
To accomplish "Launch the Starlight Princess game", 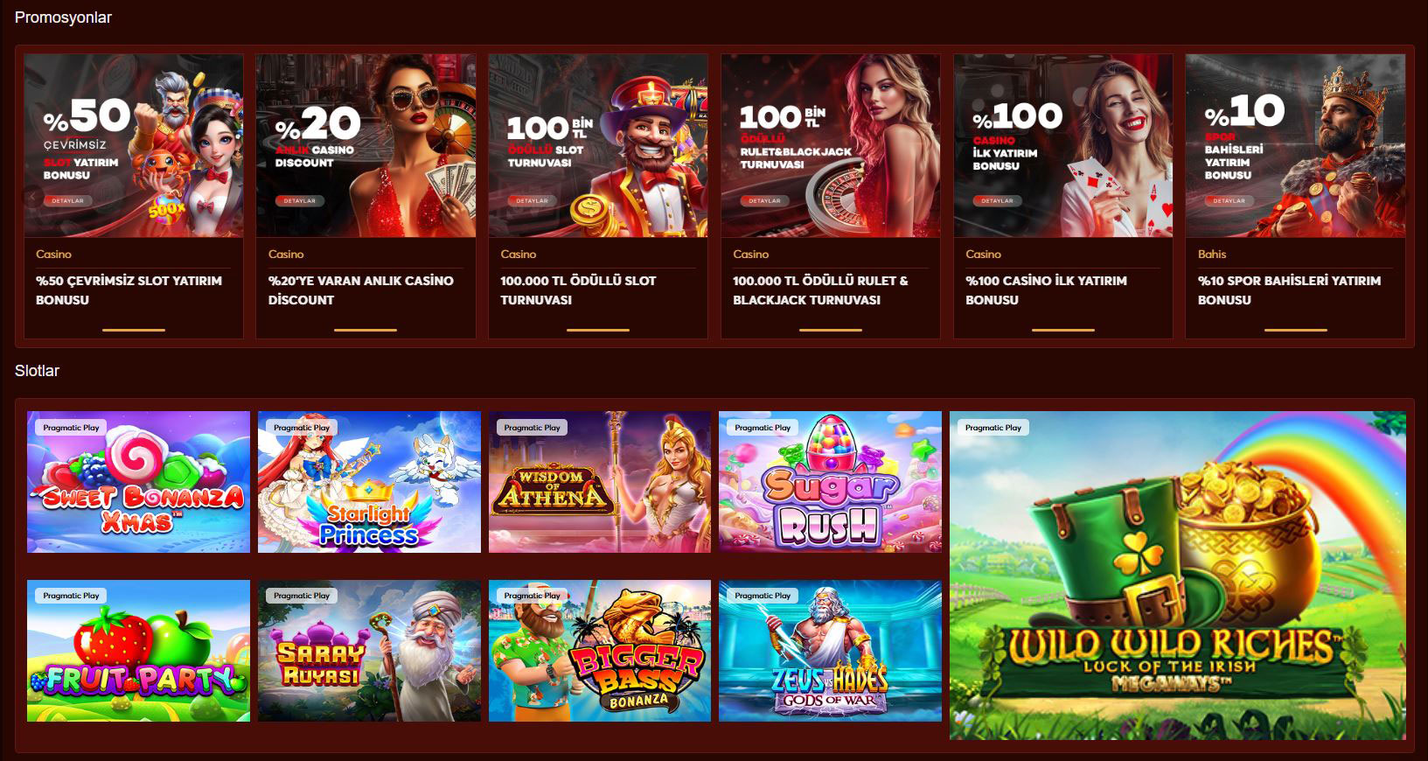I will [x=369, y=482].
